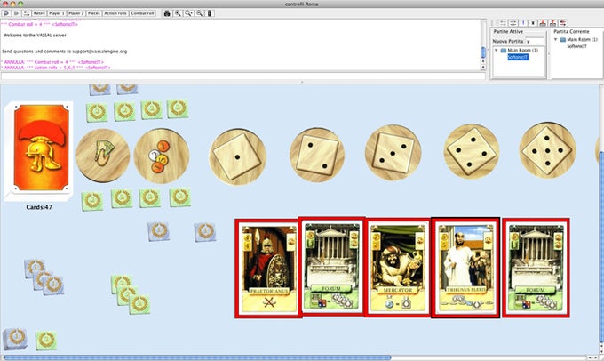This screenshot has width=604, height=361.
Task: Click the Combat roll button
Action: pos(142,13)
